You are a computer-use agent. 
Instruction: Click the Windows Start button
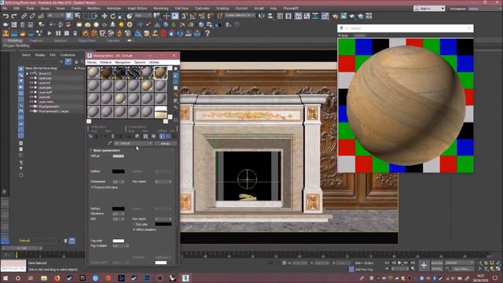6,277
